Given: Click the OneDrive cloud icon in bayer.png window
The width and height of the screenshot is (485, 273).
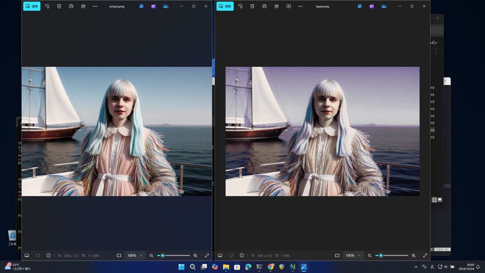Looking at the screenshot, I should [384, 6].
